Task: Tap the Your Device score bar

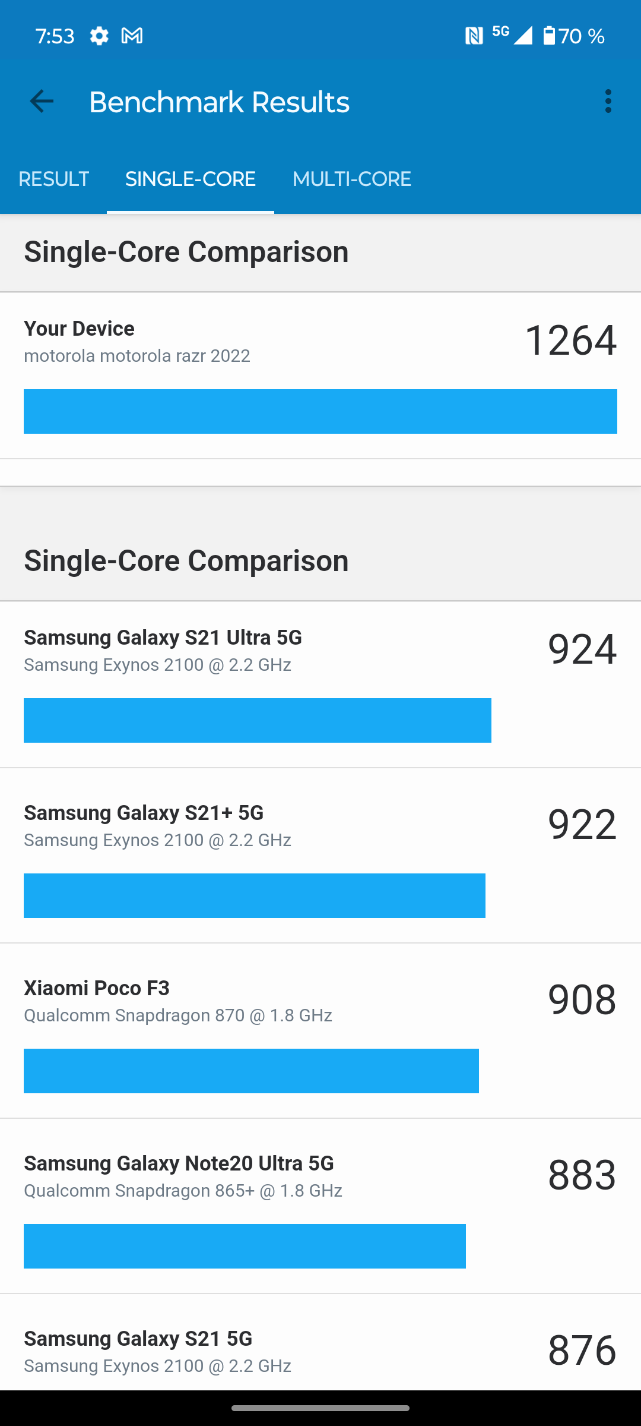Action: coord(320,412)
